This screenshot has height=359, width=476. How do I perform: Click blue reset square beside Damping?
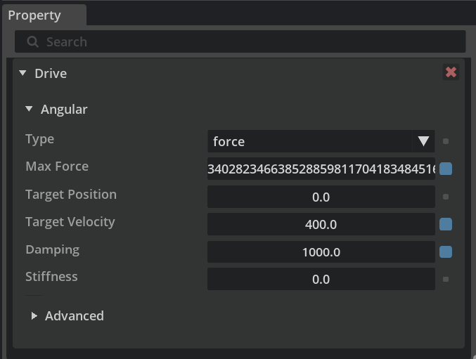pyautogui.click(x=446, y=252)
